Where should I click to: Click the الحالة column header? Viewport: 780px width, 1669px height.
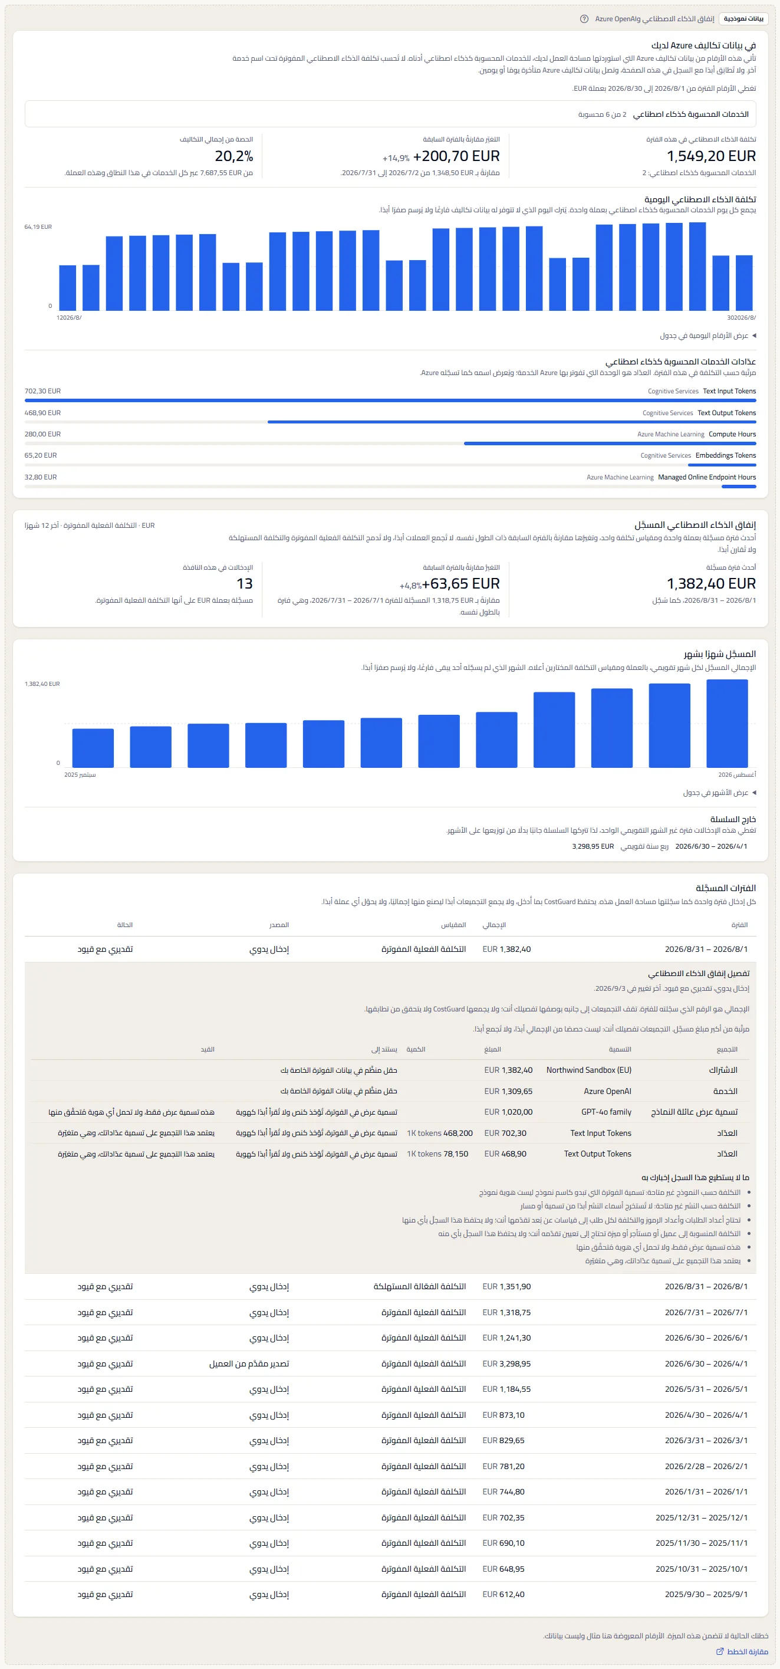pos(124,925)
